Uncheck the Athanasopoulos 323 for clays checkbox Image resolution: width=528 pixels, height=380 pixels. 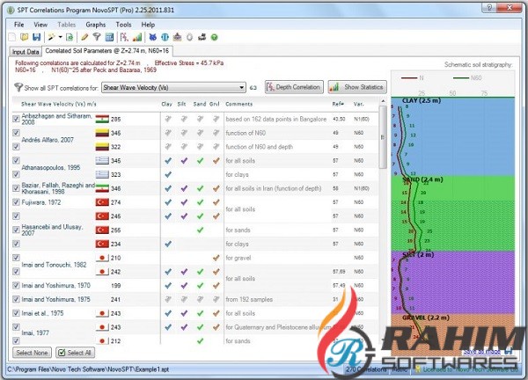(16, 174)
